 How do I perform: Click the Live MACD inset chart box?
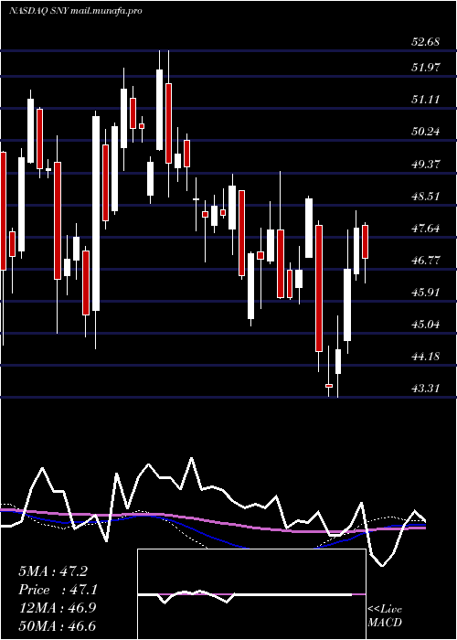(x=251, y=594)
